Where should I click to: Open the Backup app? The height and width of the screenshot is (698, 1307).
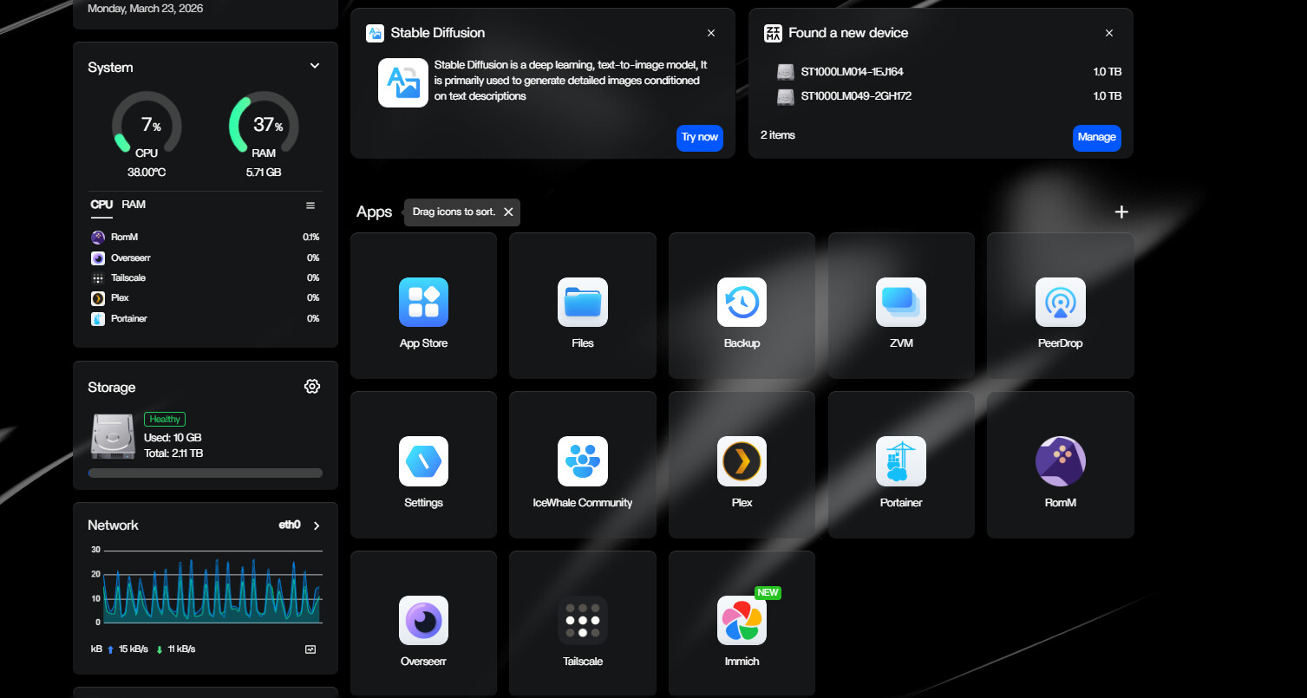coord(742,302)
